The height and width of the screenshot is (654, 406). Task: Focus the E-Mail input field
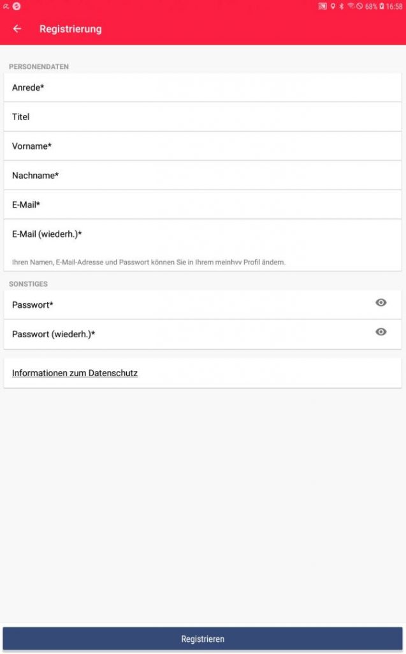coord(203,204)
